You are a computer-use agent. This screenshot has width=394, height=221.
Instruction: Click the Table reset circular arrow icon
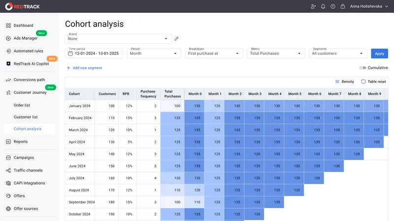point(363,82)
